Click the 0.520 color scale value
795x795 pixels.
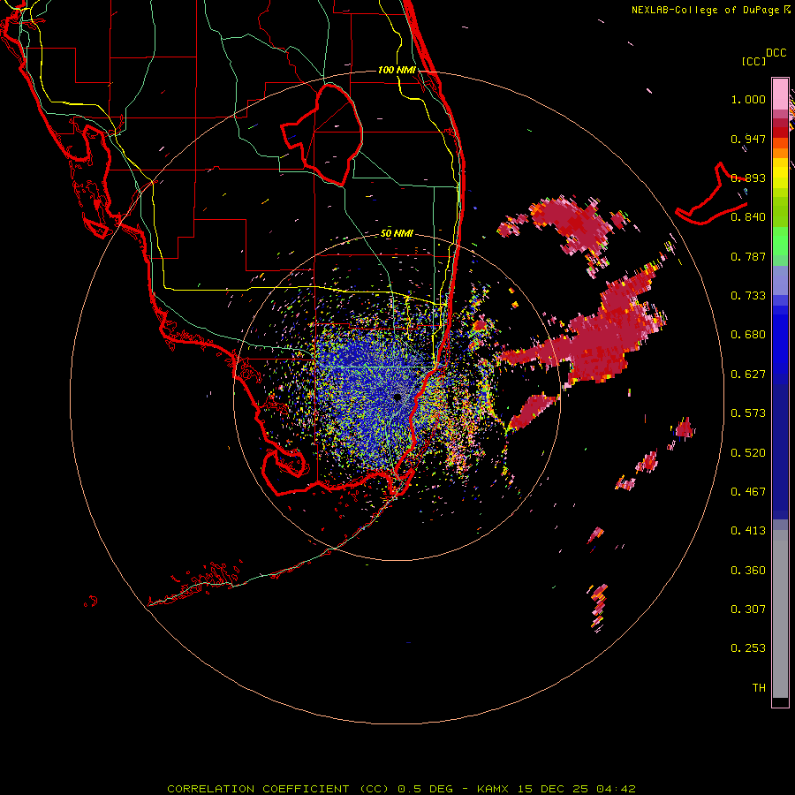pos(748,453)
